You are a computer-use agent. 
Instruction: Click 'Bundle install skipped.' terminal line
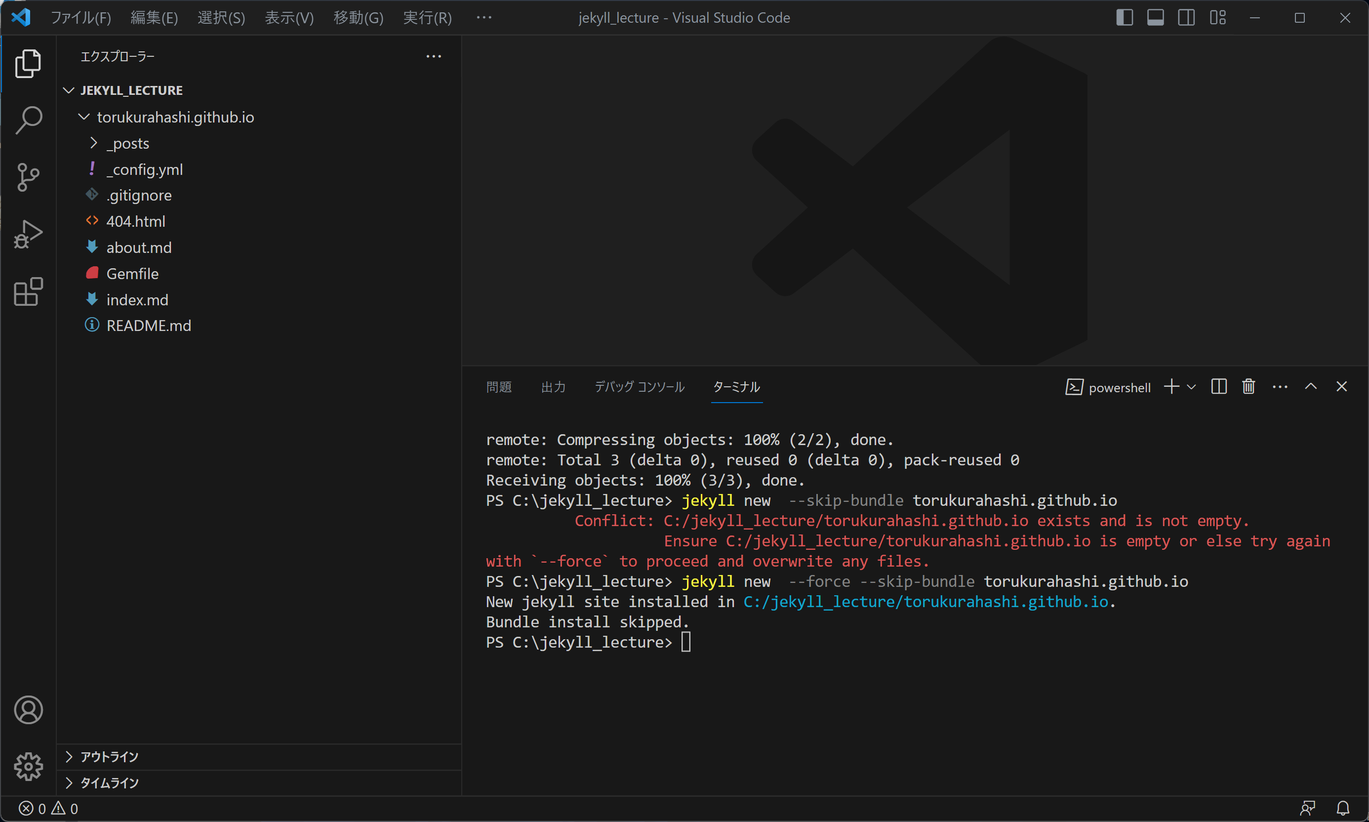click(588, 622)
